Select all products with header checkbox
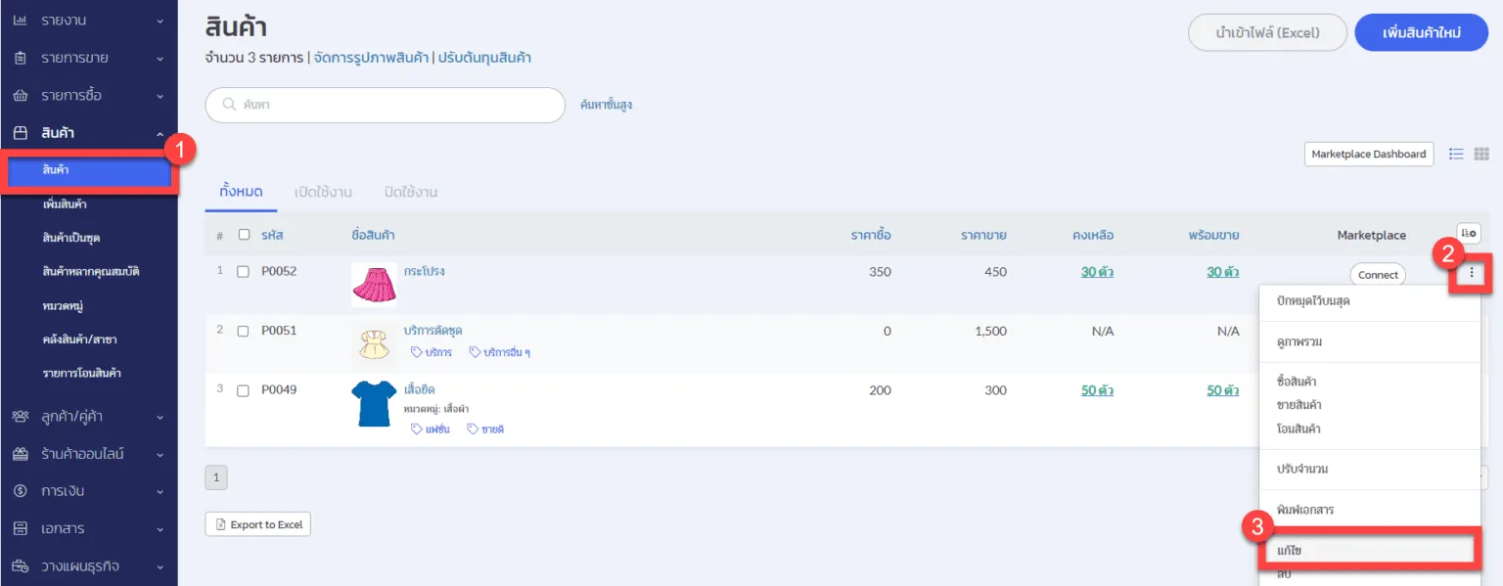The height and width of the screenshot is (586, 1503). 245,235
